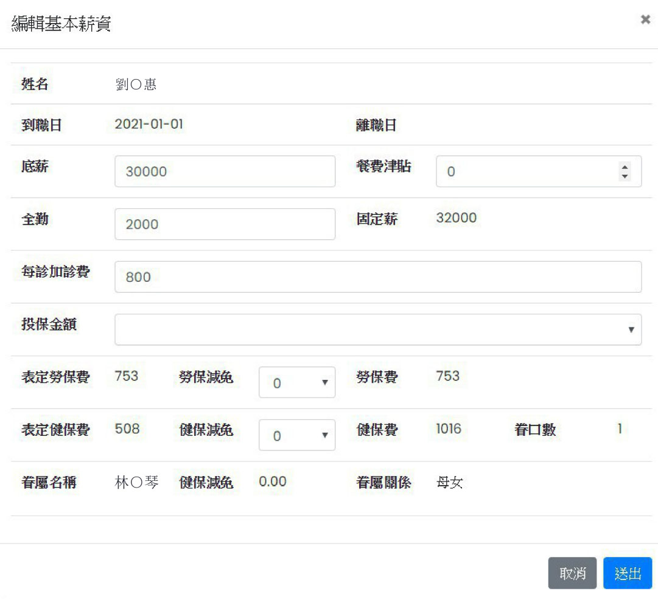Focus the 全勤 input showing 2000
This screenshot has height=599, width=658.
click(x=225, y=224)
